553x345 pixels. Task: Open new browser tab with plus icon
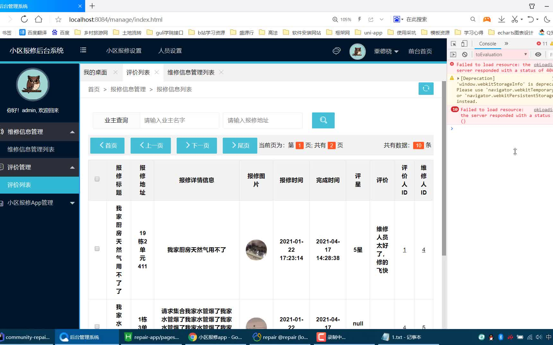(92, 6)
